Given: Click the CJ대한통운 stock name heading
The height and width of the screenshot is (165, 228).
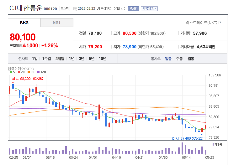Looking at the screenshot, I should pos(26,8).
